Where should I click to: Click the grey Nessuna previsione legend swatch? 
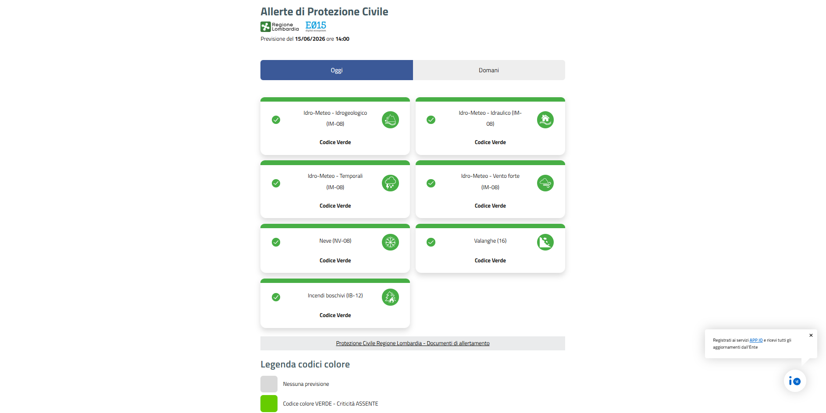point(269,384)
